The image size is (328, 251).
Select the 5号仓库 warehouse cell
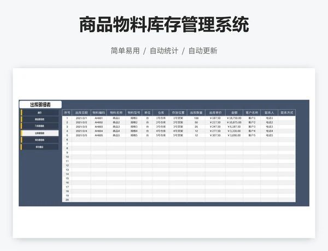pyautogui.click(x=161, y=135)
